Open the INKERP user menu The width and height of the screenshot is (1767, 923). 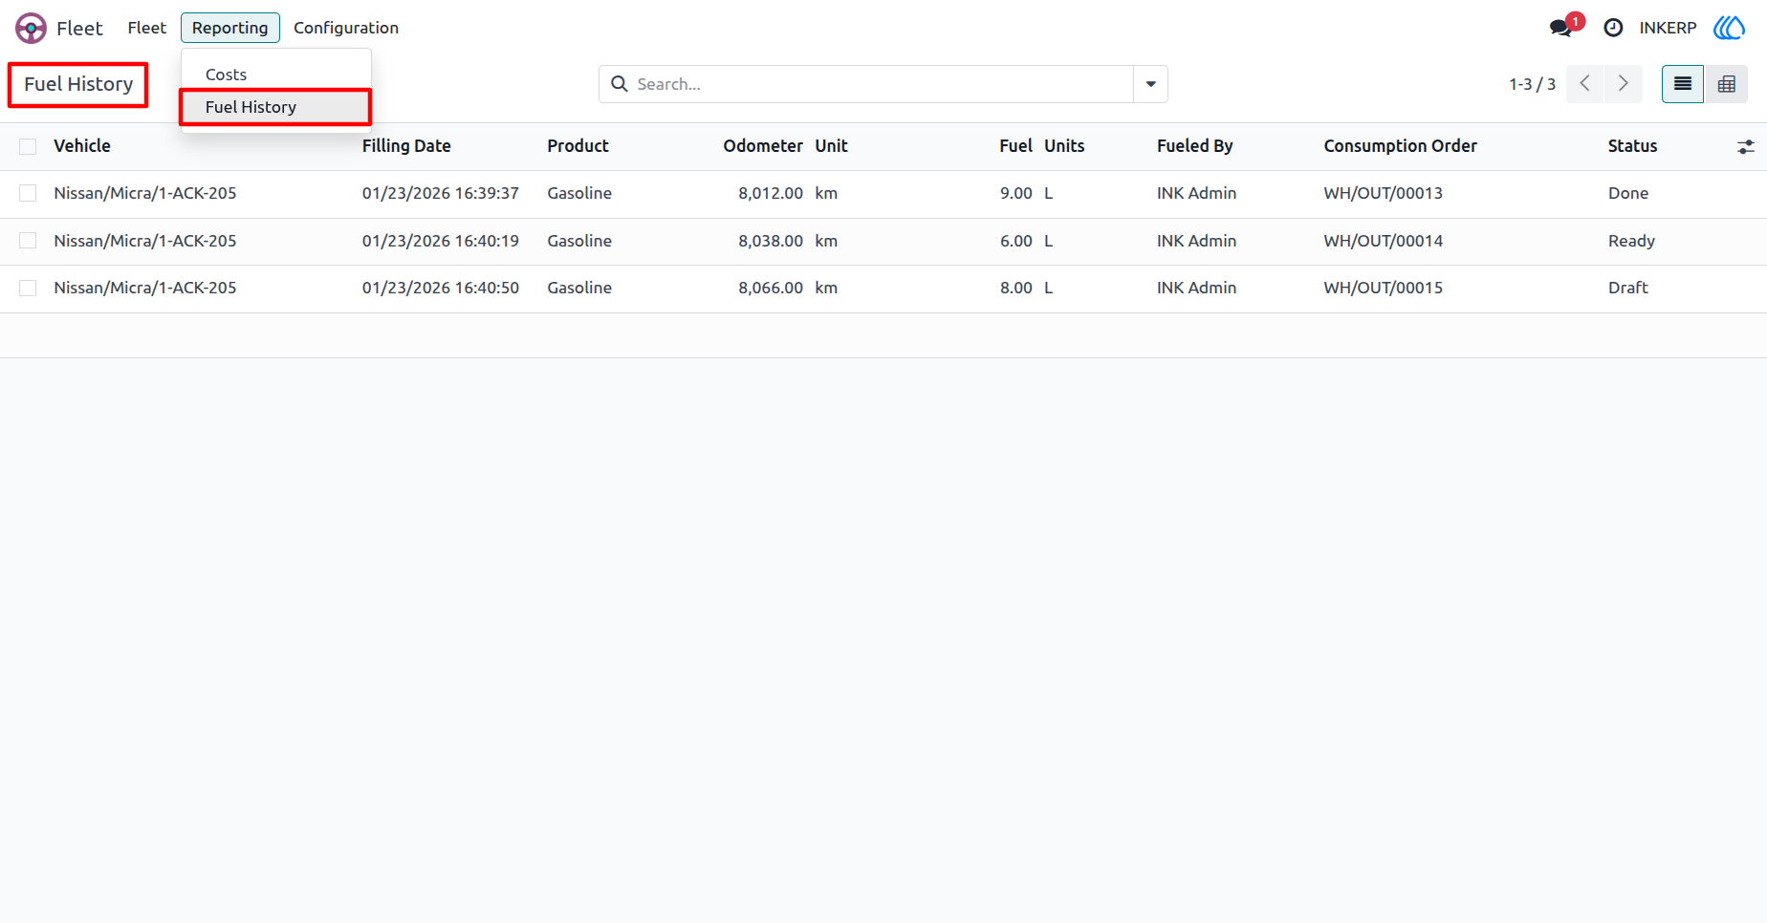click(x=1668, y=28)
